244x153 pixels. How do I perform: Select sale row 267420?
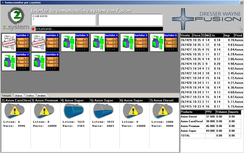coord(212,83)
